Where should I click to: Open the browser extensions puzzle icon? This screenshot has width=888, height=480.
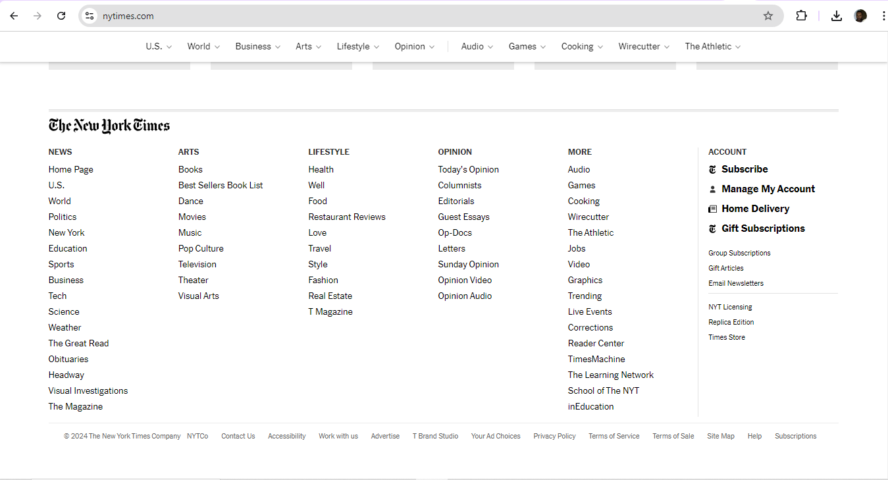tap(801, 16)
